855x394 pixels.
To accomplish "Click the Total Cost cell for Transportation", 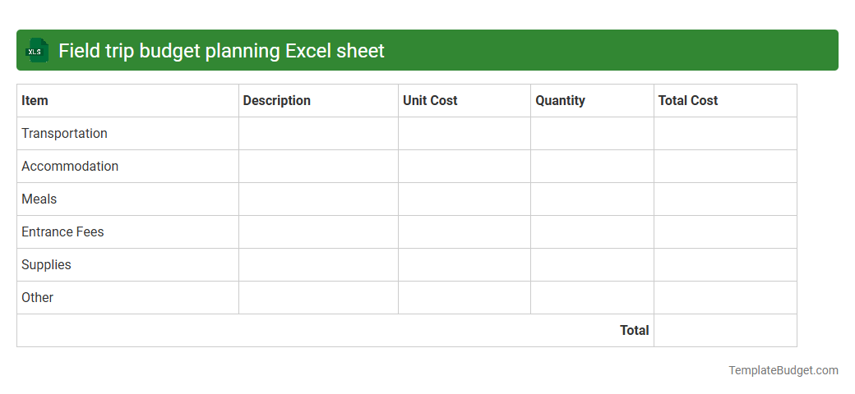I will click(725, 133).
